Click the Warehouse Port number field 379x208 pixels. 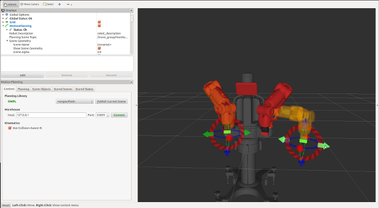[x=101, y=115]
